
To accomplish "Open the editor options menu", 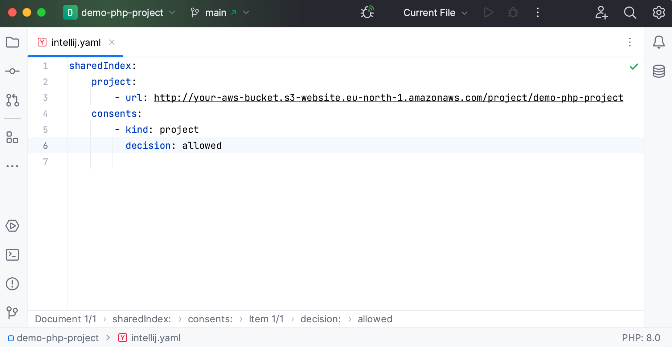I will pyautogui.click(x=630, y=42).
